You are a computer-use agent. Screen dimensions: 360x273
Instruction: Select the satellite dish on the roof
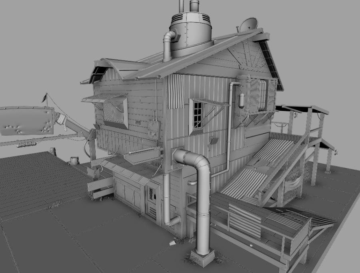coord(248,24)
